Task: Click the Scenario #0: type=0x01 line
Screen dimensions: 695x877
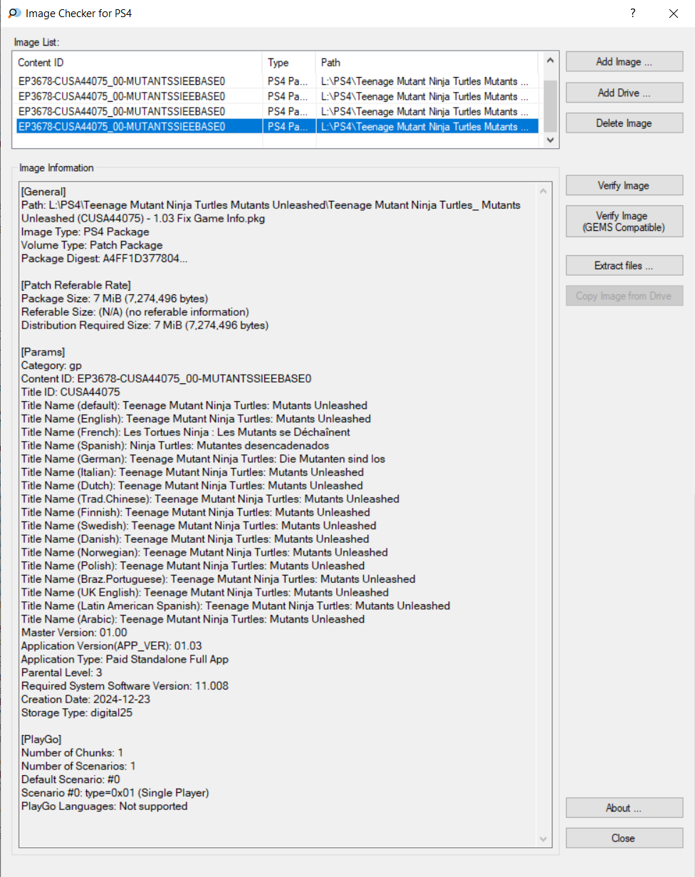Action: click(115, 793)
